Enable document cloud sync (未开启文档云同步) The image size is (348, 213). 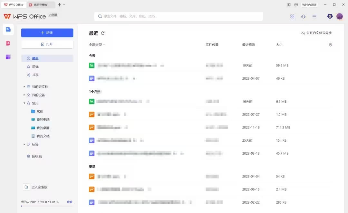316,33
